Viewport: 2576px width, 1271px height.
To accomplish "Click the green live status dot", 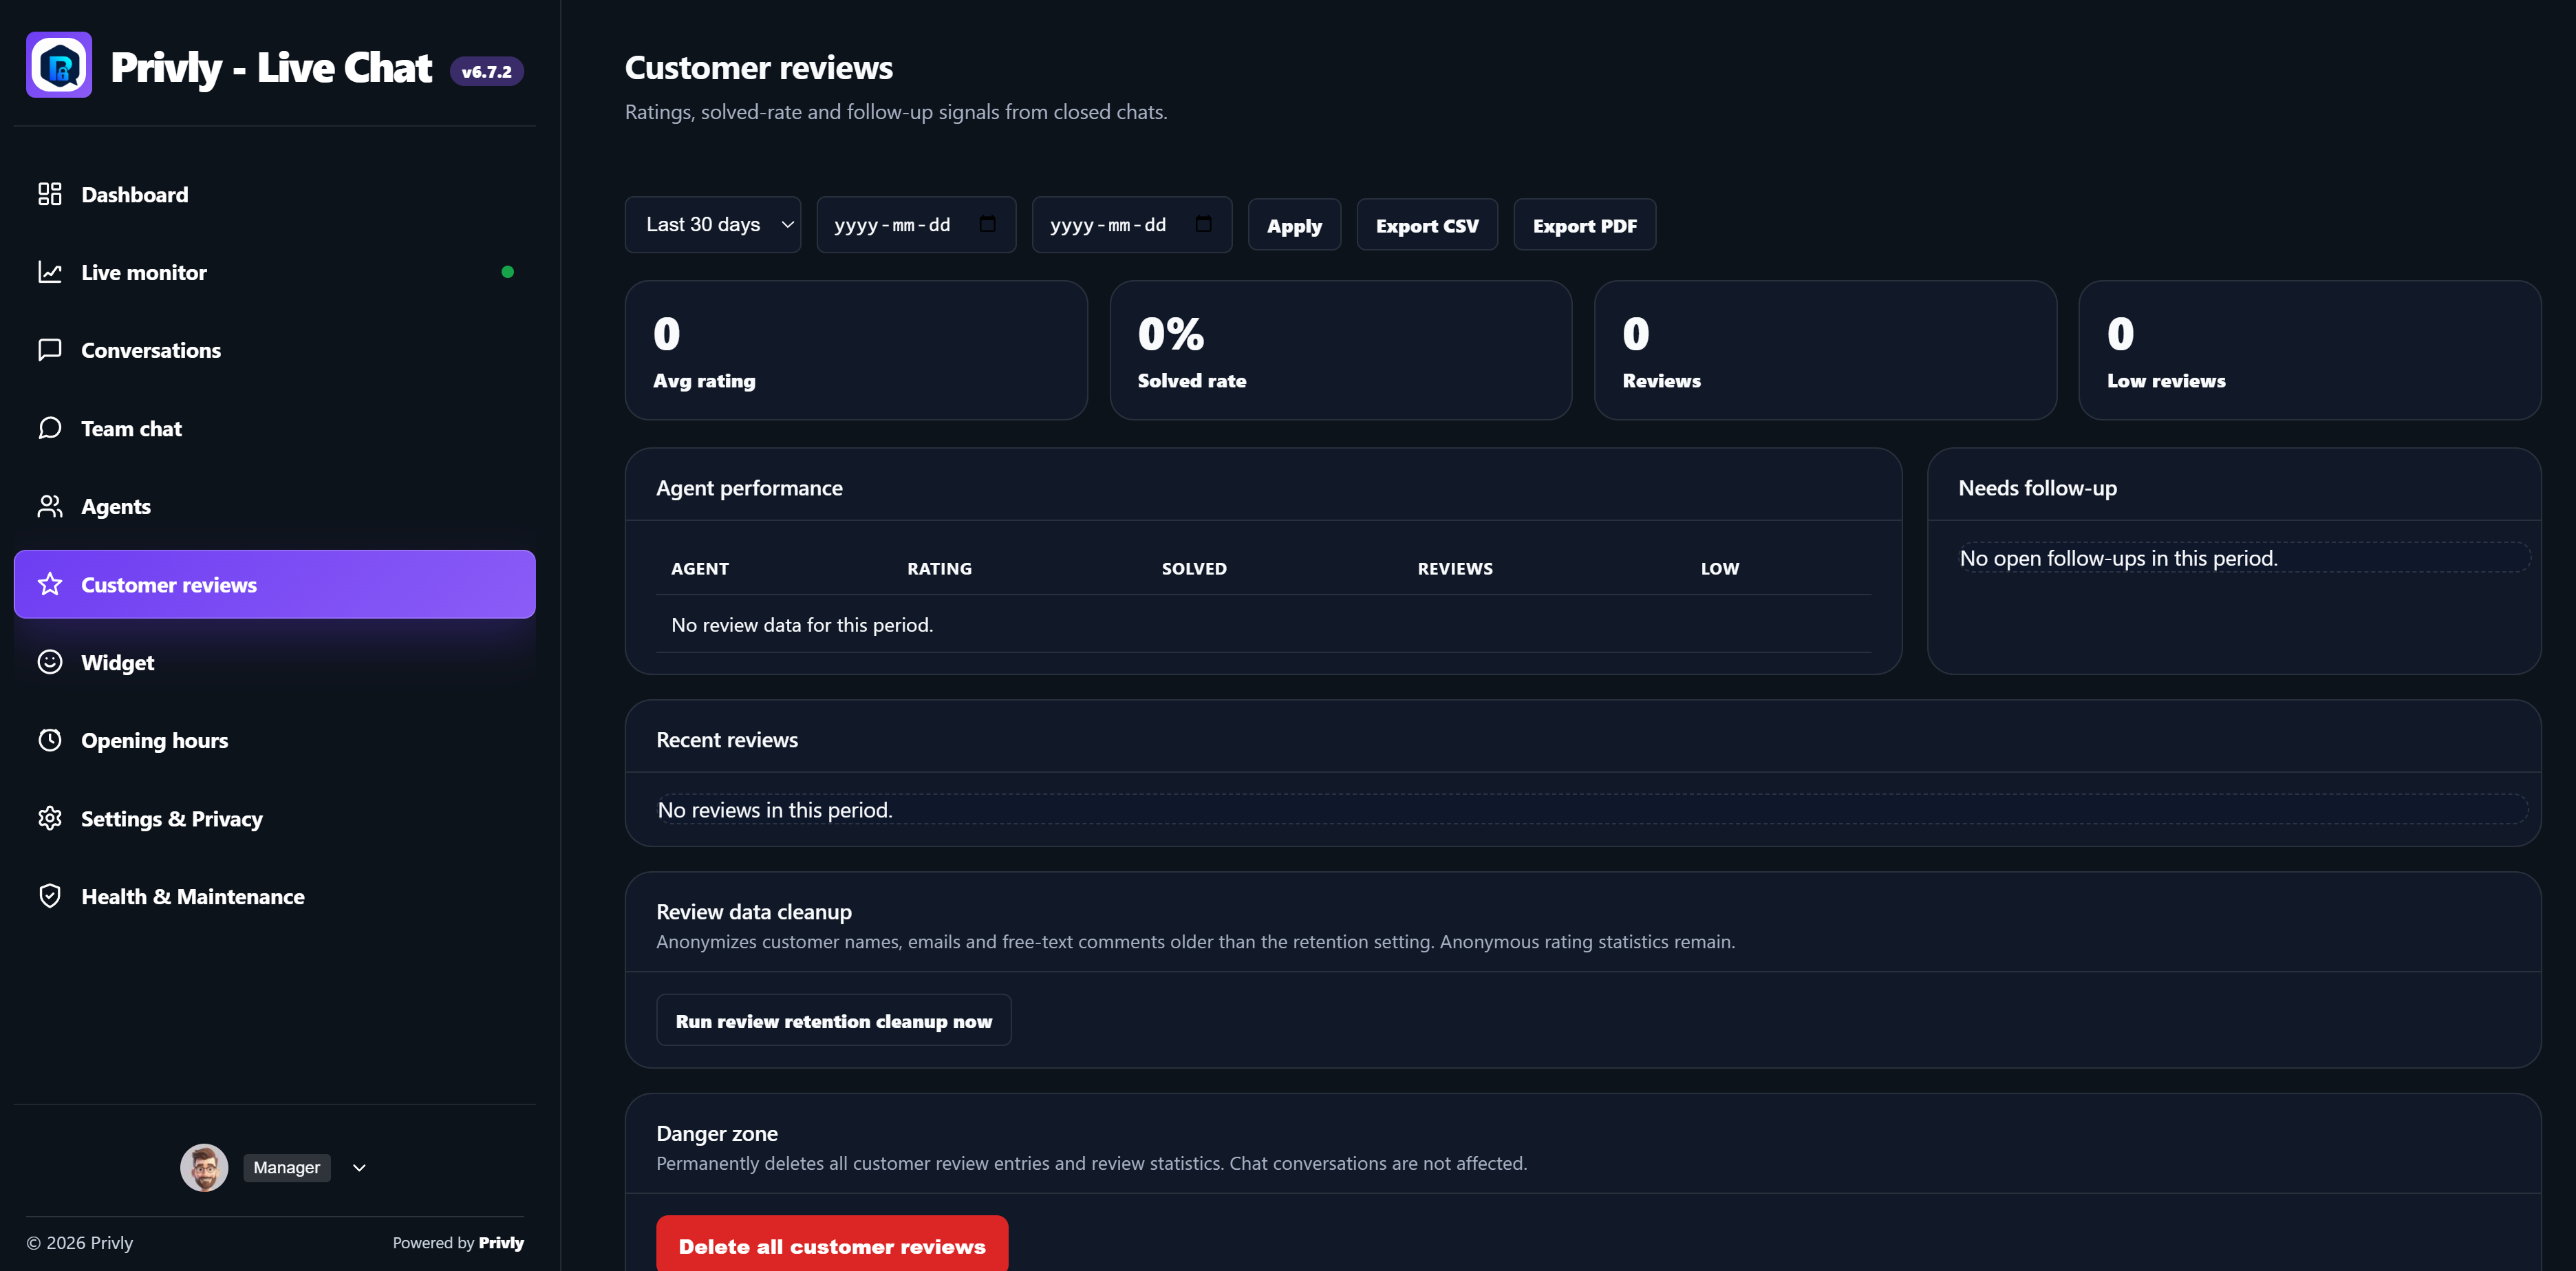I will pos(507,272).
